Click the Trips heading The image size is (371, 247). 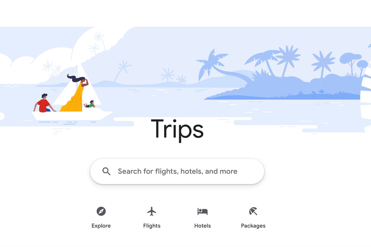(177, 129)
